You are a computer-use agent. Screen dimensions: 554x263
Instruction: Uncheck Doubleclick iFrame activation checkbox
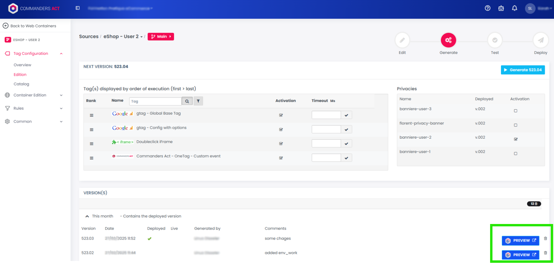pos(281,144)
